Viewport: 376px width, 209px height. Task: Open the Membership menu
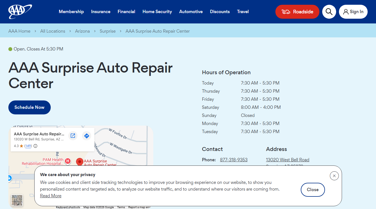(x=71, y=12)
